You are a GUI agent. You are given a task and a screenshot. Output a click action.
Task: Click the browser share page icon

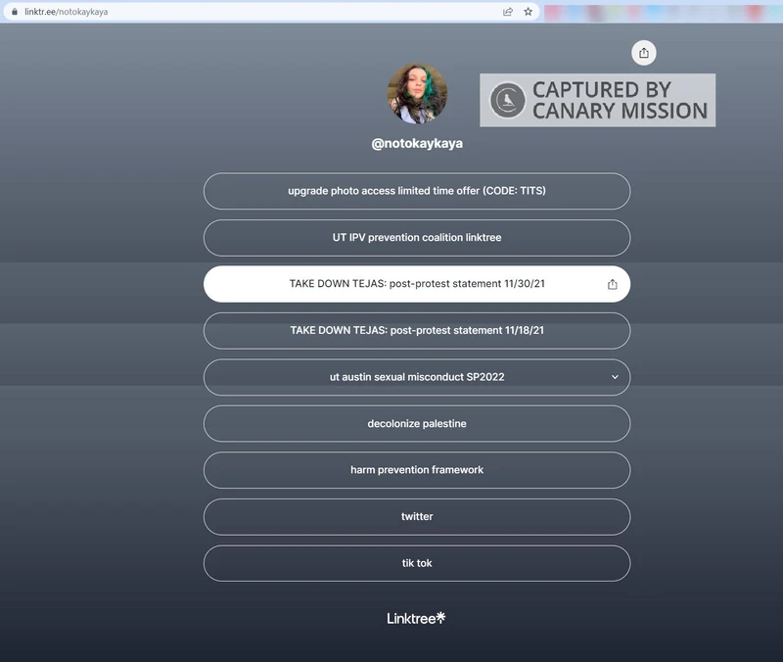point(508,12)
